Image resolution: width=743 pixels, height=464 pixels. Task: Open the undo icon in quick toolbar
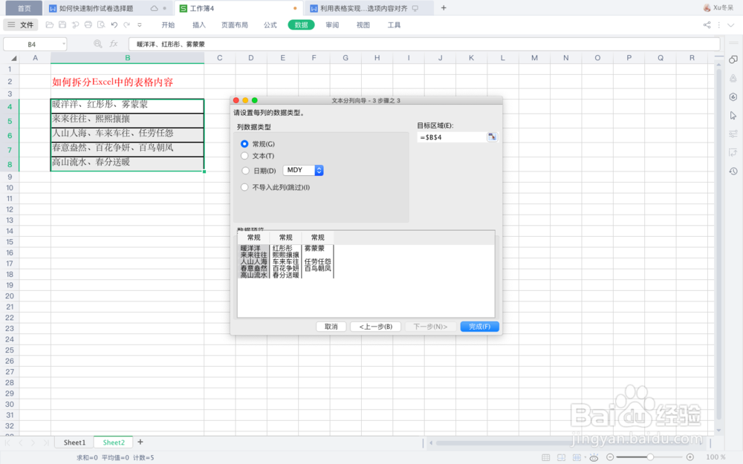[x=113, y=24]
